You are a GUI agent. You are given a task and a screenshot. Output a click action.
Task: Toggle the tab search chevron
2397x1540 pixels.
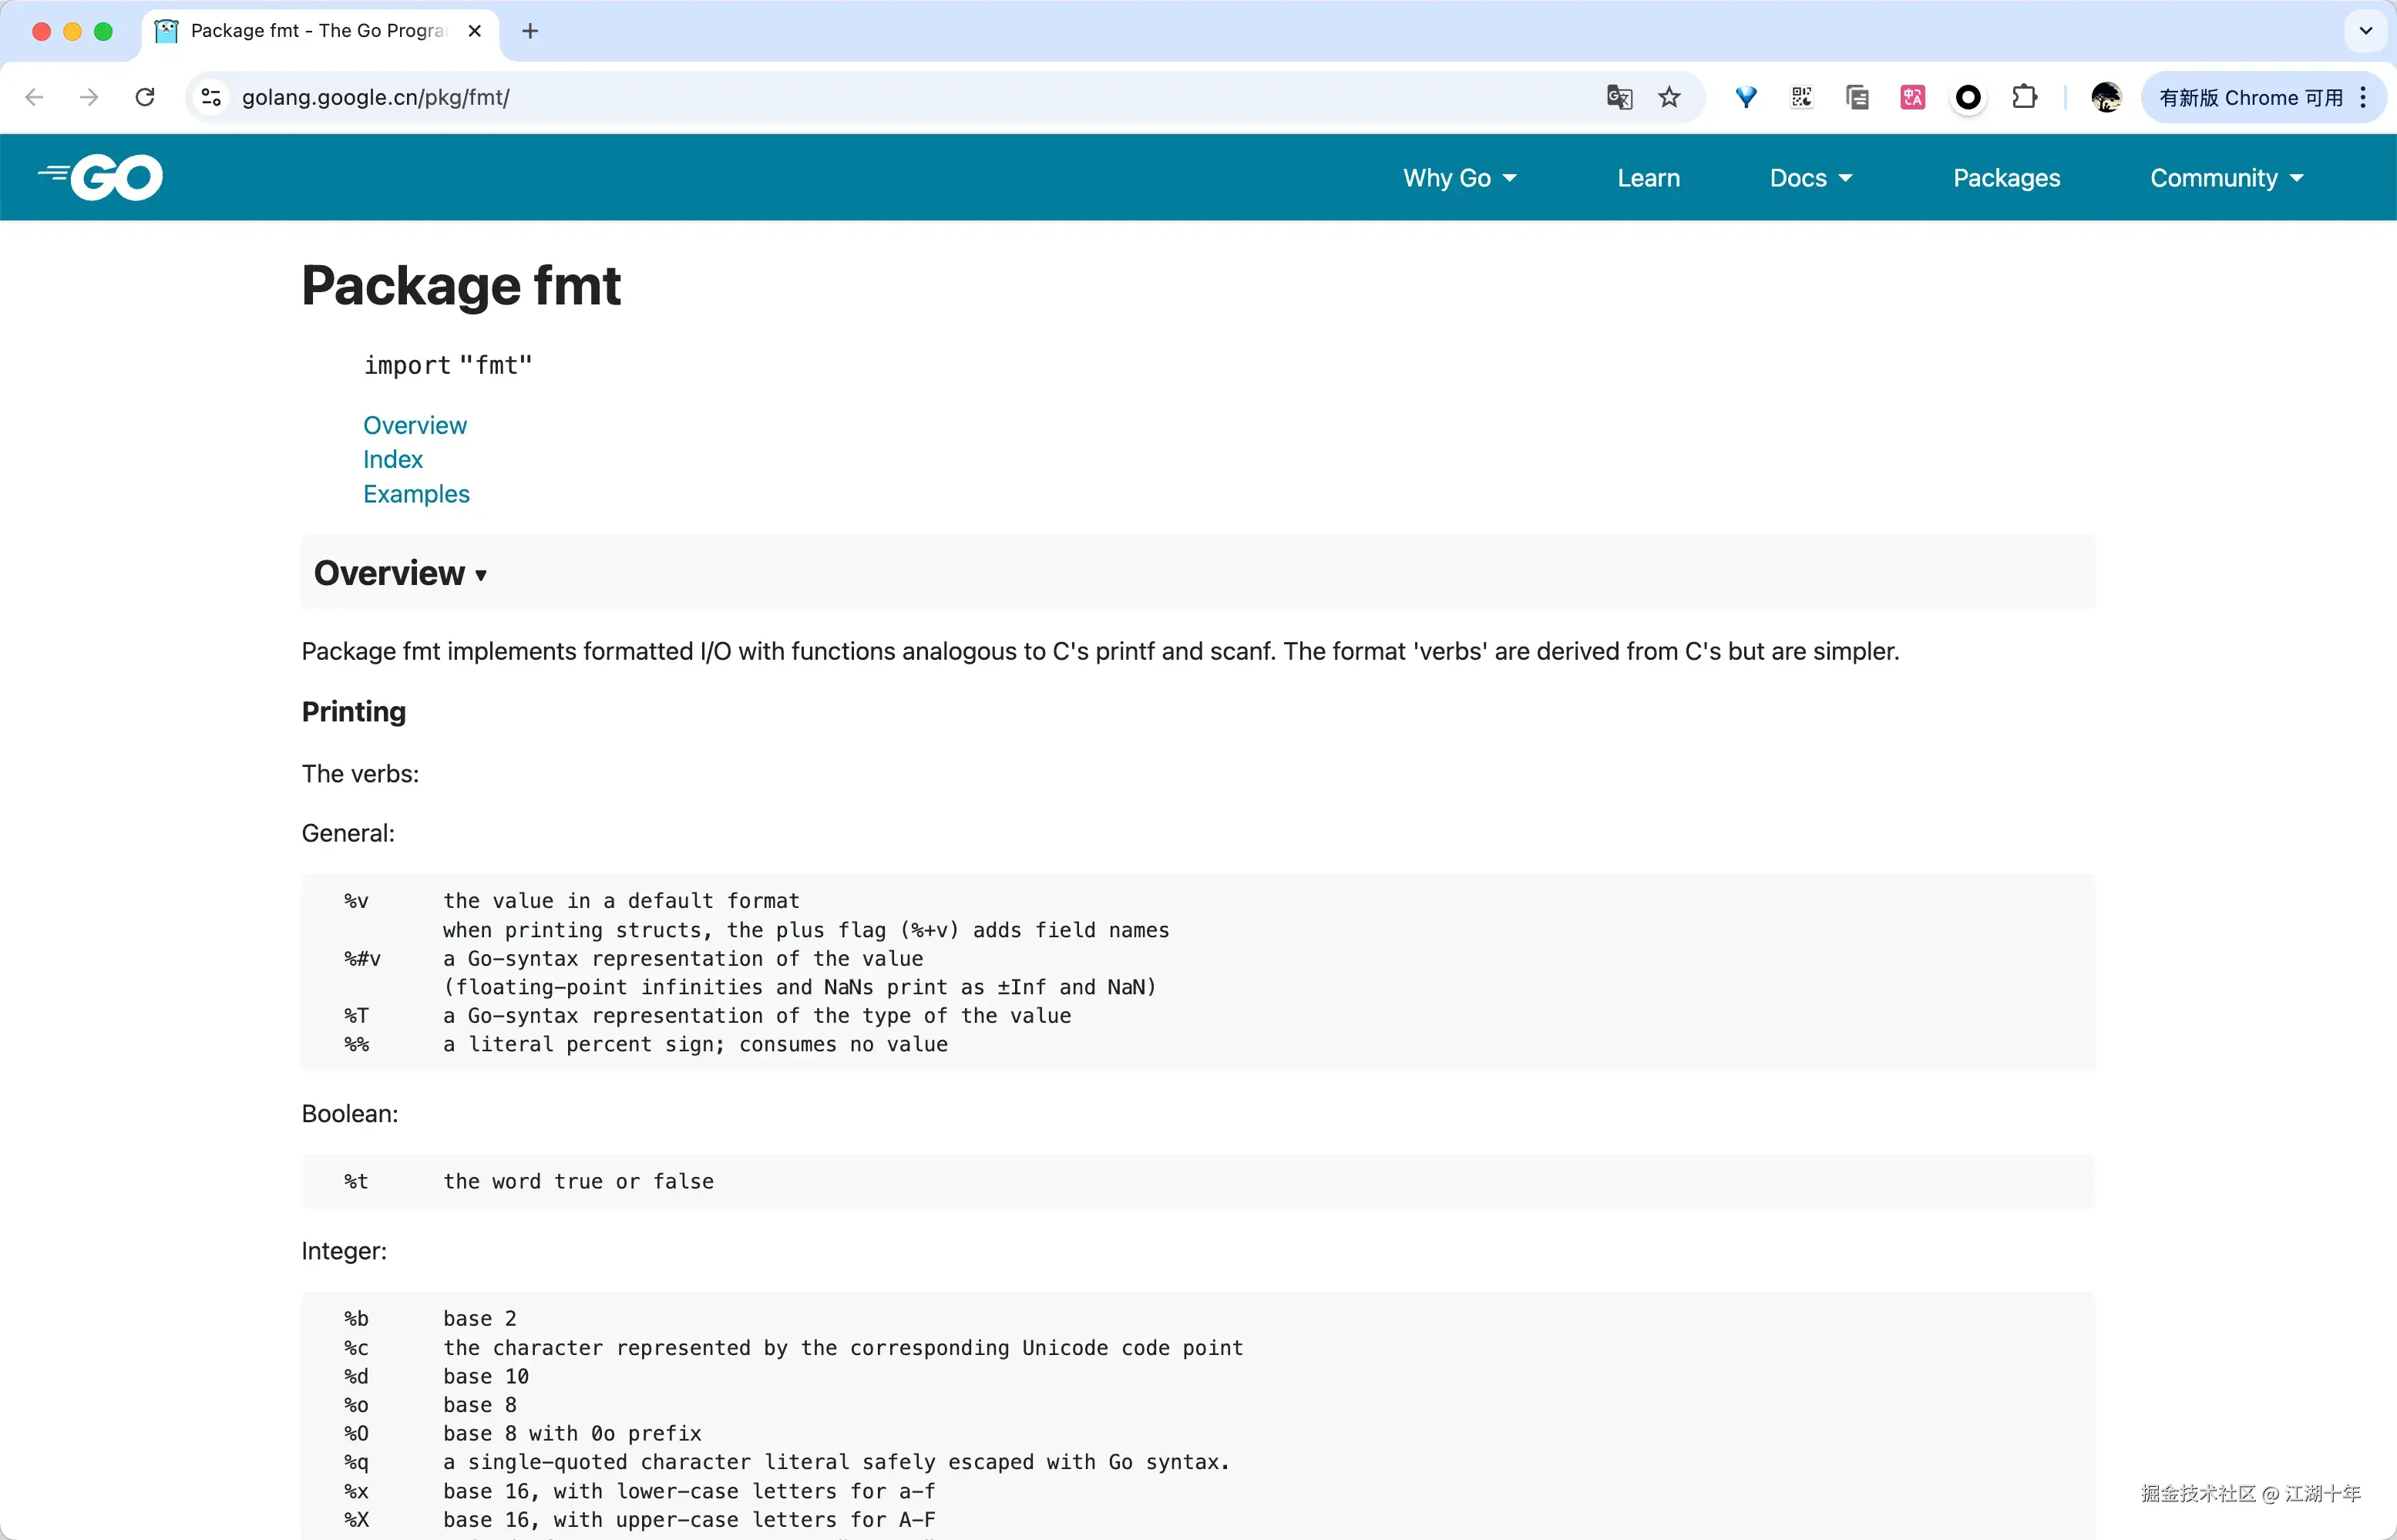click(2365, 31)
